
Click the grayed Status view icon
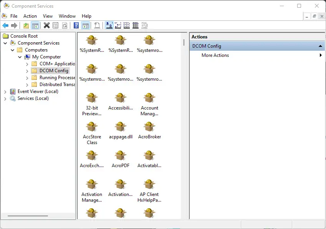tap(144, 26)
